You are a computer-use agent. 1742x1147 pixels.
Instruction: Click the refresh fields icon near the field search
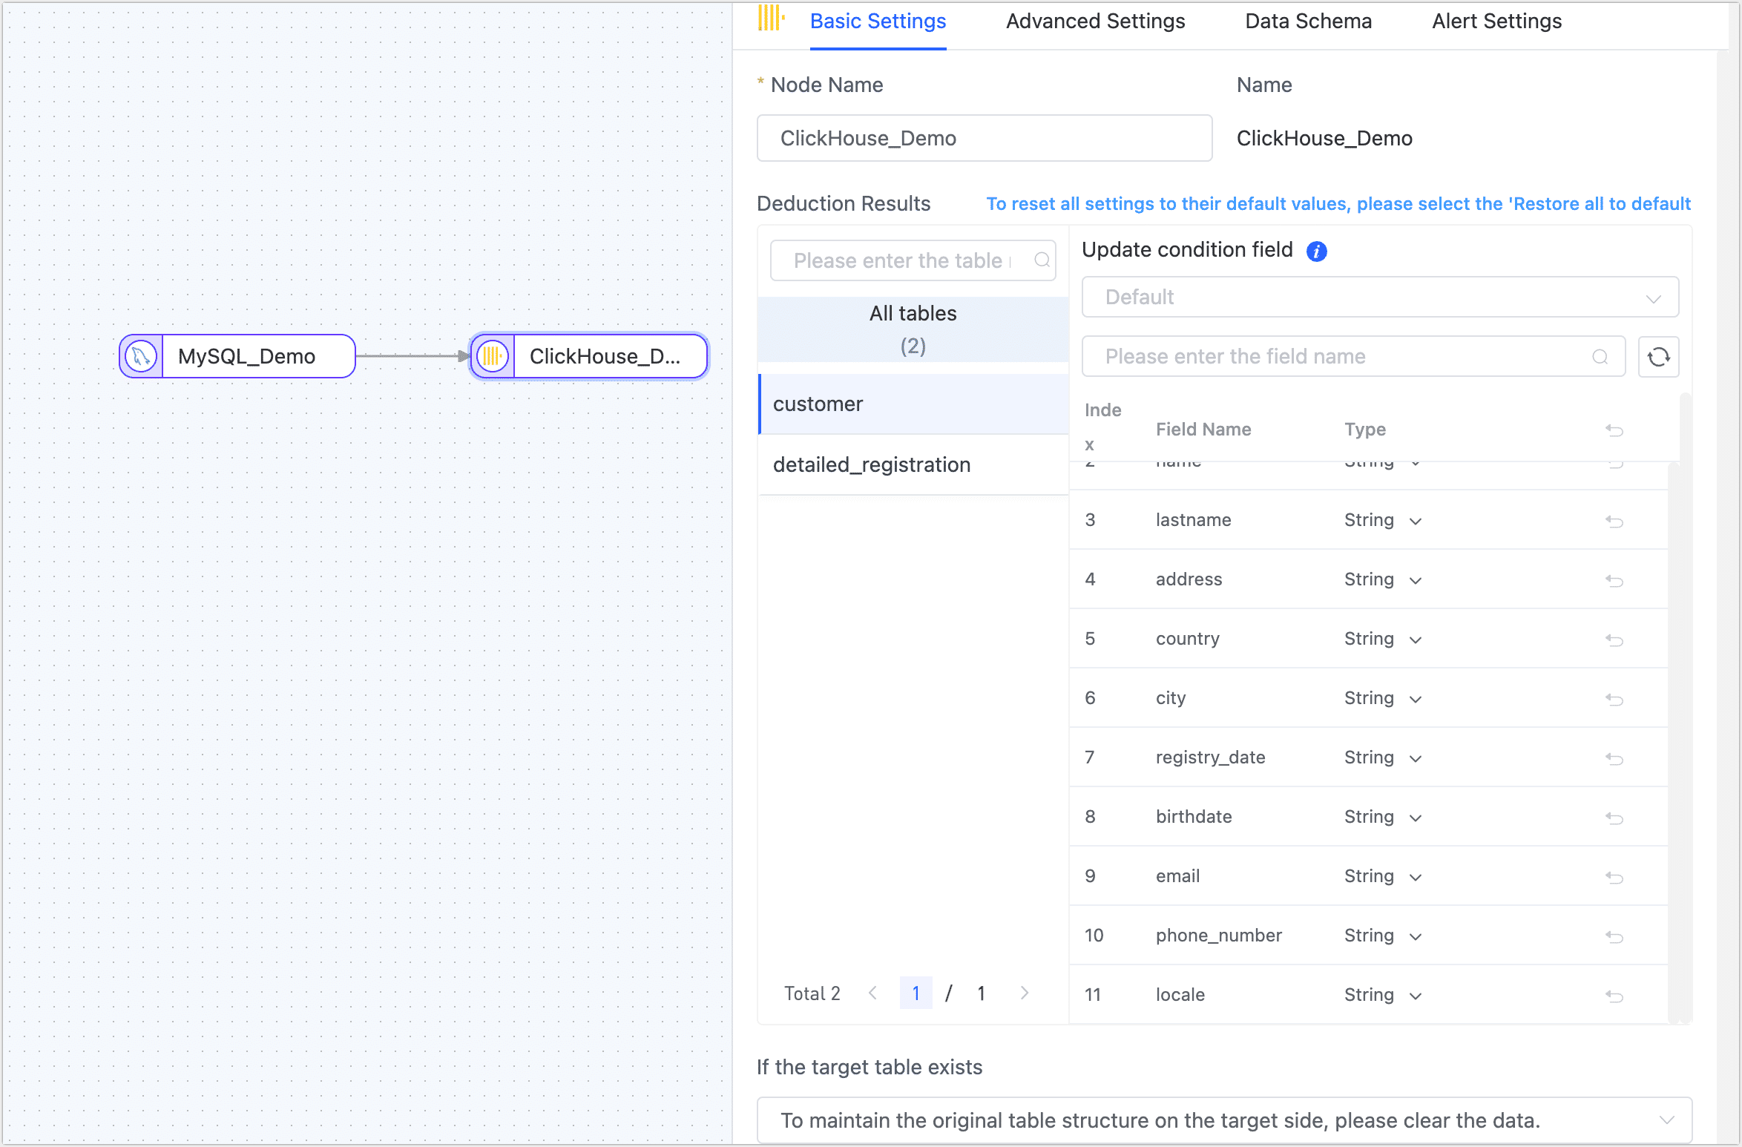pyautogui.click(x=1659, y=357)
